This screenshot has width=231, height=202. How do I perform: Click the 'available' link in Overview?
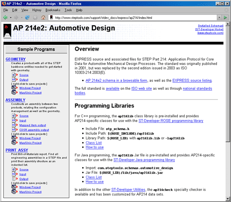pyautogui.click(x=113, y=88)
